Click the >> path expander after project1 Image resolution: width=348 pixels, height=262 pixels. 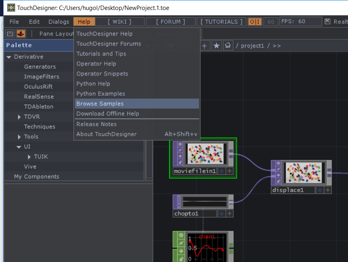click(x=277, y=46)
